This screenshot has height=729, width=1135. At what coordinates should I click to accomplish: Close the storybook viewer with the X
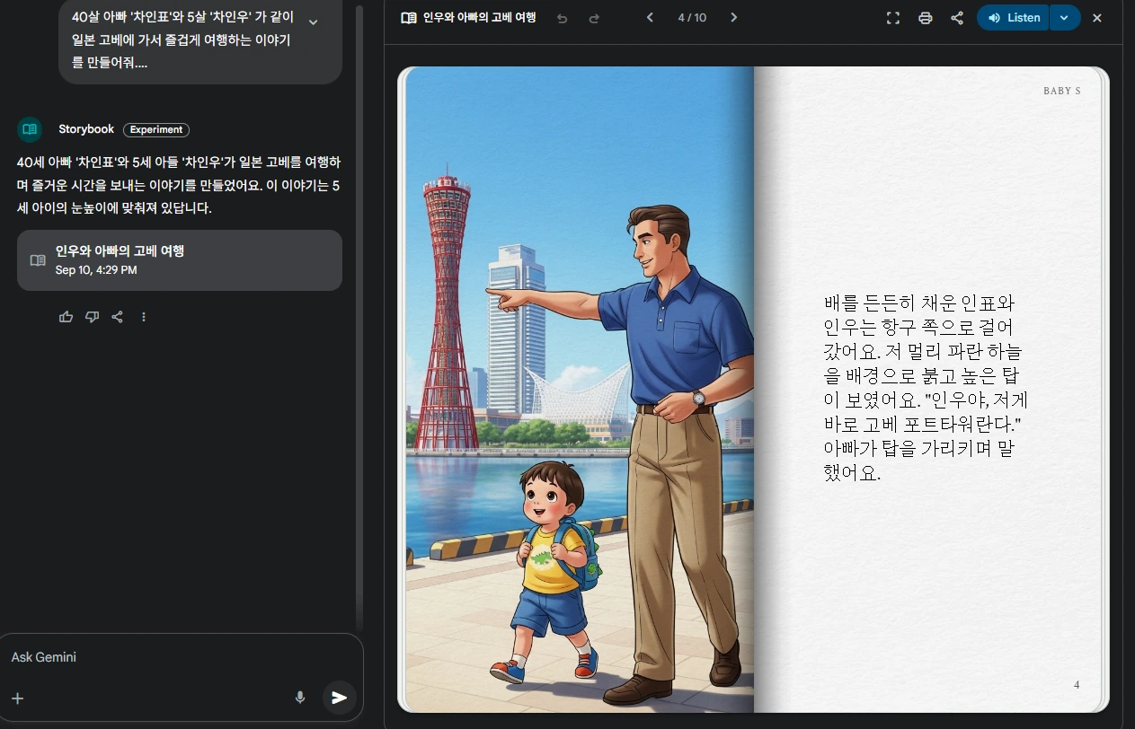click(x=1097, y=17)
